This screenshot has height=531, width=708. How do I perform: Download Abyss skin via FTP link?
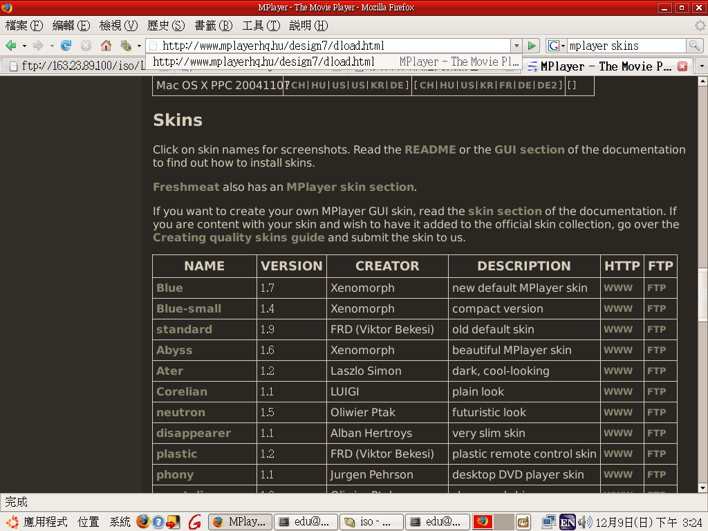[x=657, y=350]
